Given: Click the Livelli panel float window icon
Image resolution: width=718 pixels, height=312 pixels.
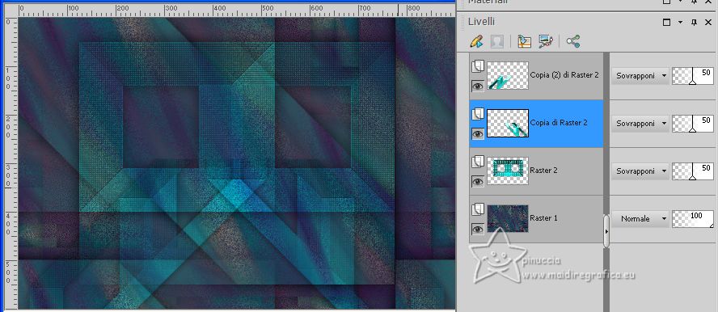Looking at the screenshot, I should 667,22.
